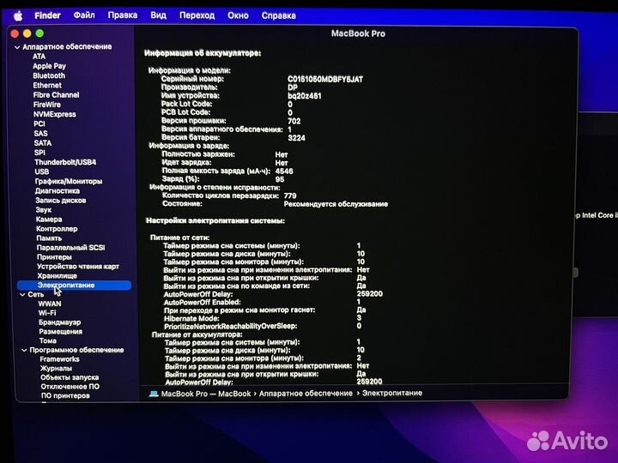The image size is (618, 463).
Task: Select Звук in the sidebar
Action: point(44,210)
